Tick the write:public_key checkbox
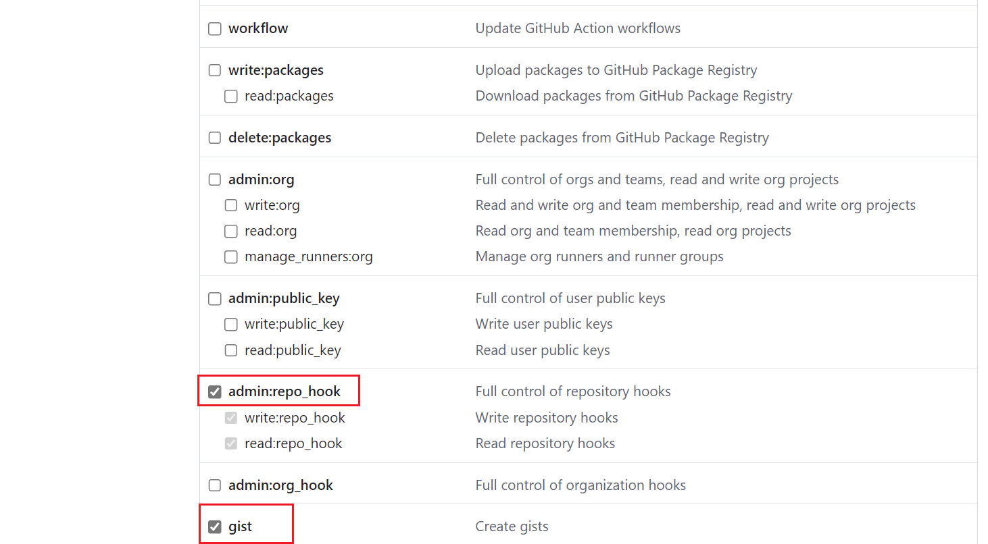 click(231, 325)
